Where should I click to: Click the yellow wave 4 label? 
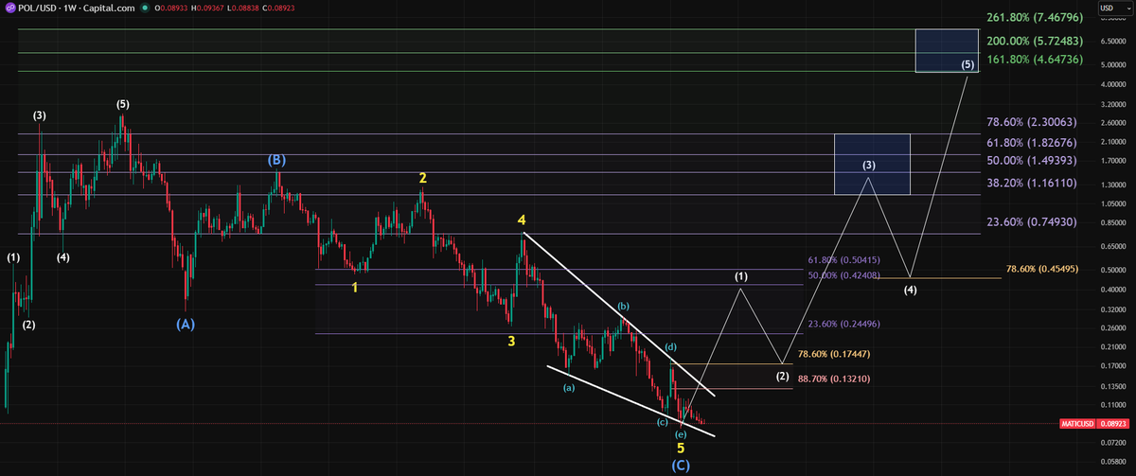pyautogui.click(x=522, y=220)
